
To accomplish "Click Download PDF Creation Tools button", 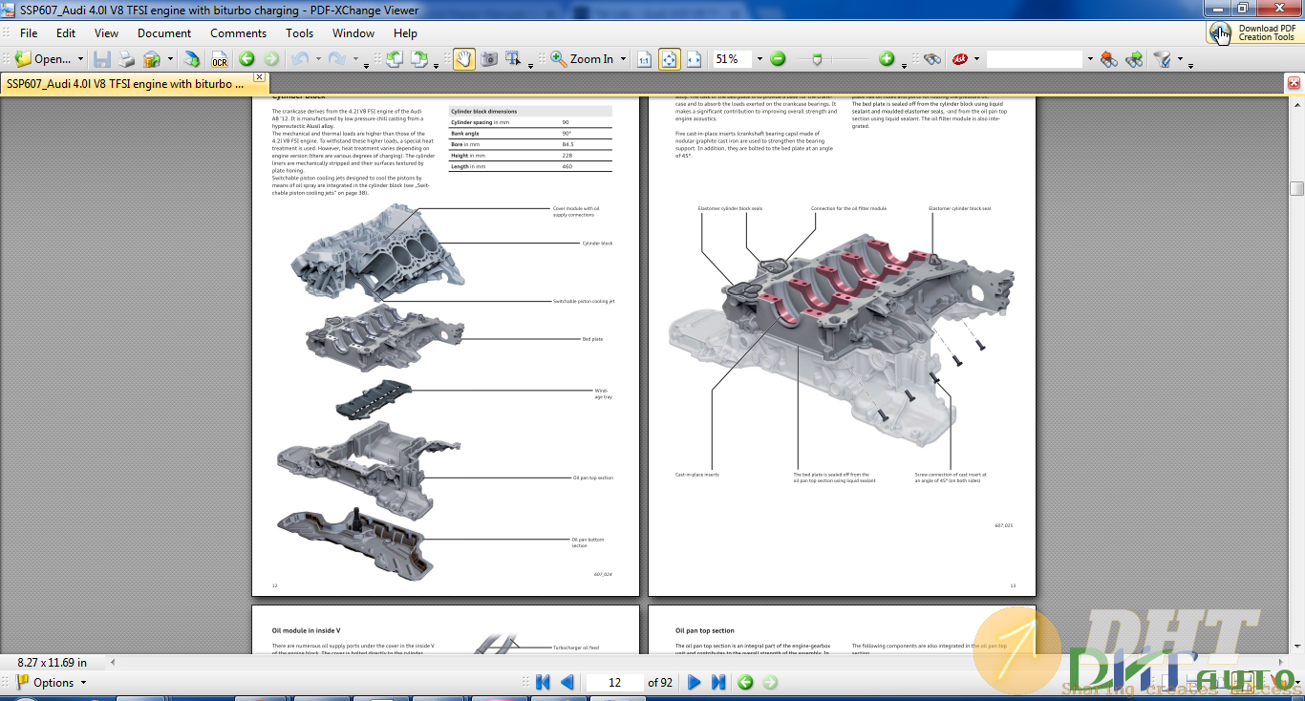I will pyautogui.click(x=1254, y=32).
